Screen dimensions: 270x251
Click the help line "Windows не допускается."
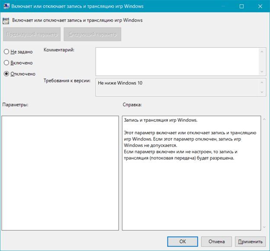(151, 145)
